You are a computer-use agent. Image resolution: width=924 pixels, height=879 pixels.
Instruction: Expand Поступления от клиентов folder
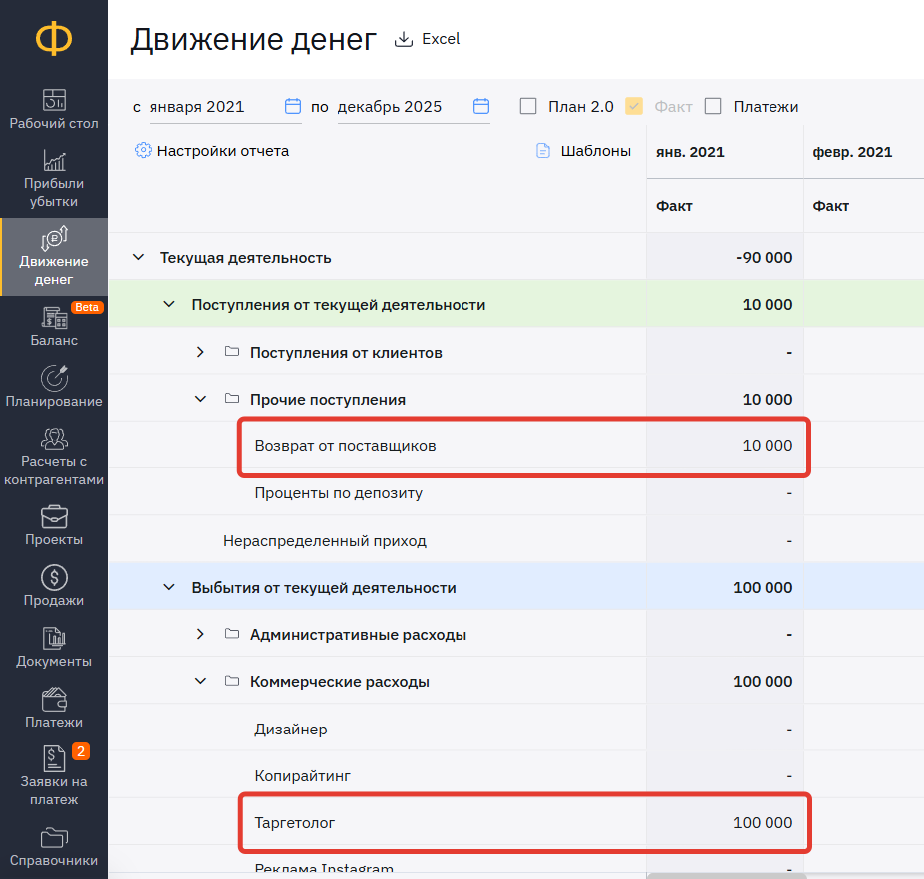200,352
